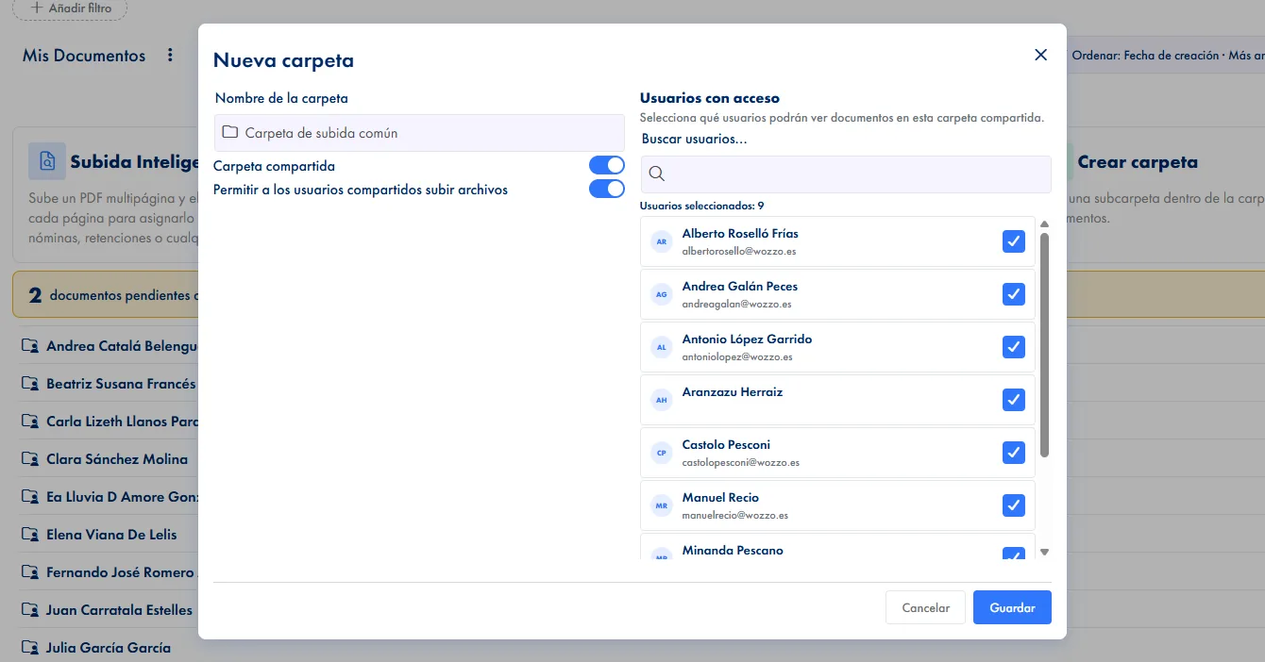Click the search magnifier icon
This screenshot has height=662, width=1265.
coord(657,174)
